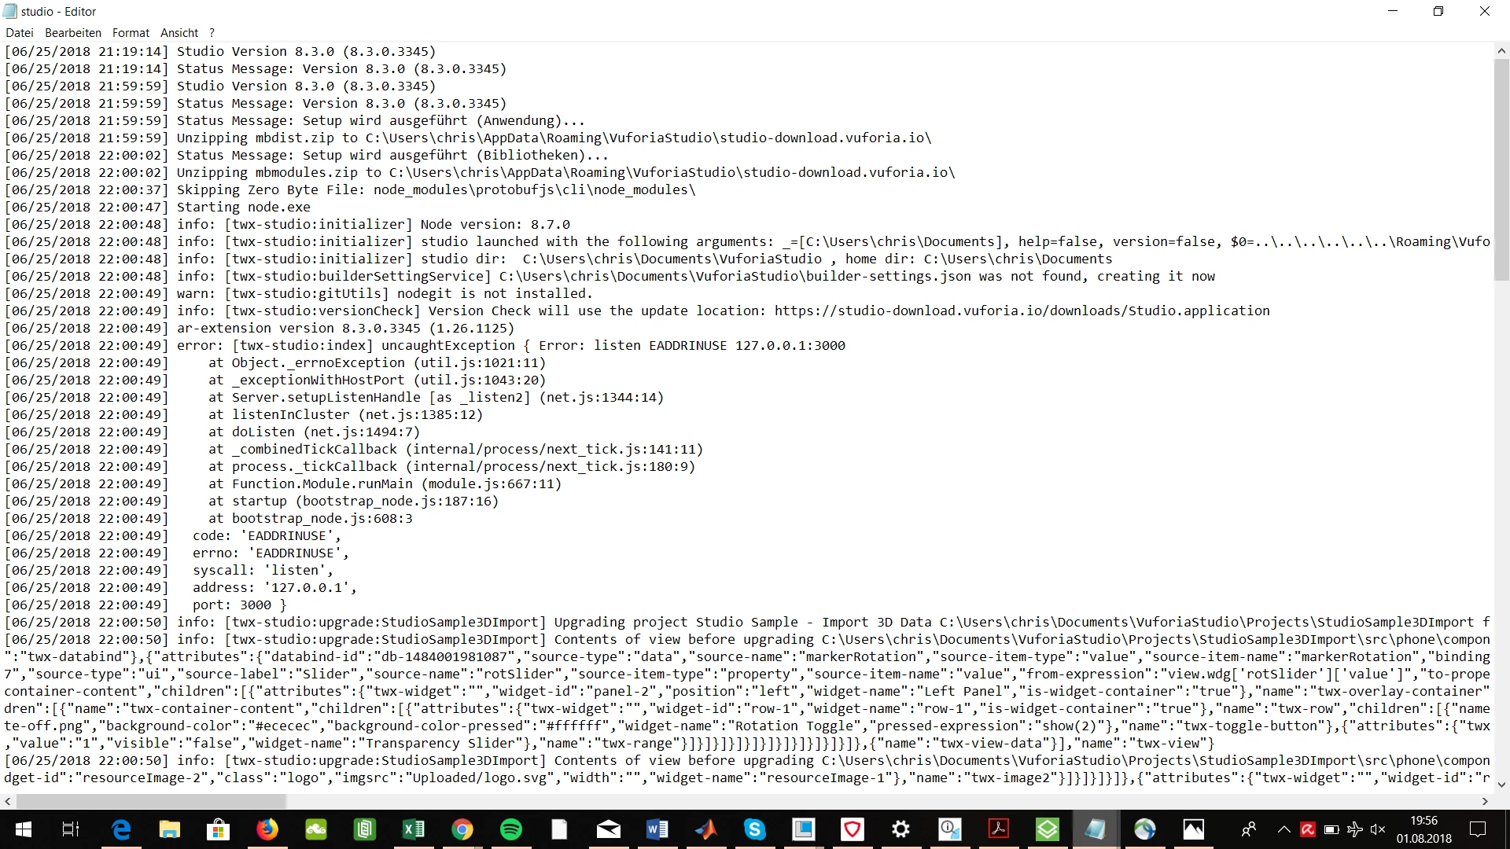Open the Bearbeiten menu

click(x=73, y=33)
